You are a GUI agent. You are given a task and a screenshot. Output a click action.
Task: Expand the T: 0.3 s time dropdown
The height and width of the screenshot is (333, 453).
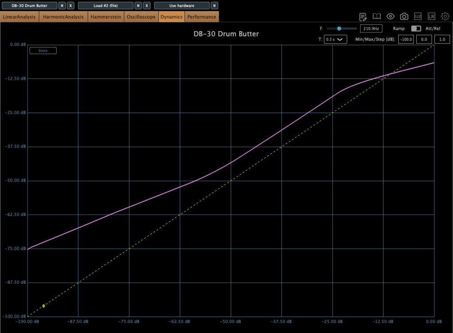[335, 39]
